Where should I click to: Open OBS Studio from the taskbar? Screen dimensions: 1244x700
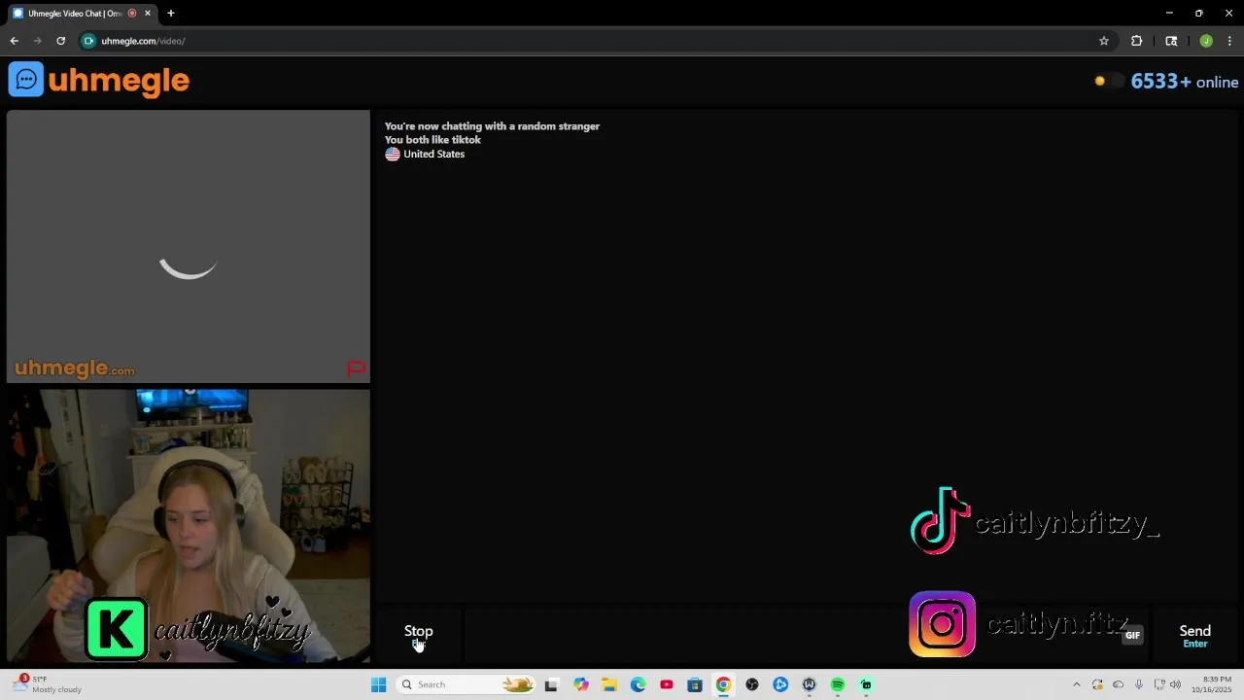(x=752, y=684)
